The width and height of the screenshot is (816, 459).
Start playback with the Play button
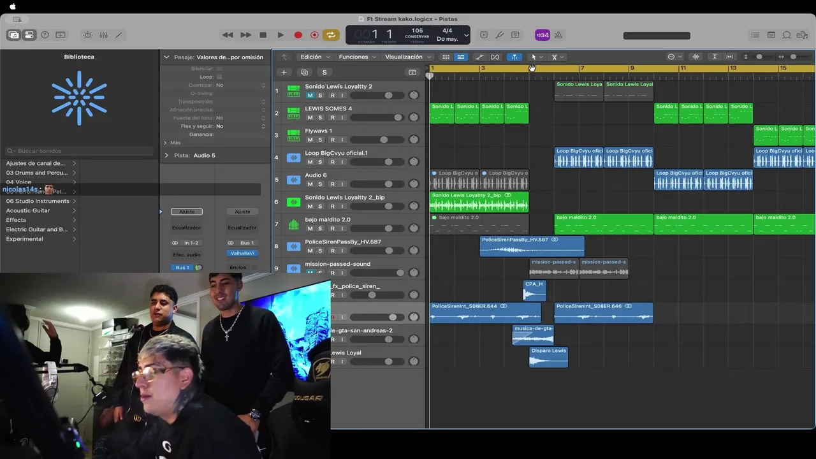280,35
